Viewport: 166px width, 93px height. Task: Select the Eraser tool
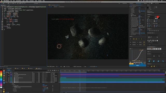pos(21,3)
